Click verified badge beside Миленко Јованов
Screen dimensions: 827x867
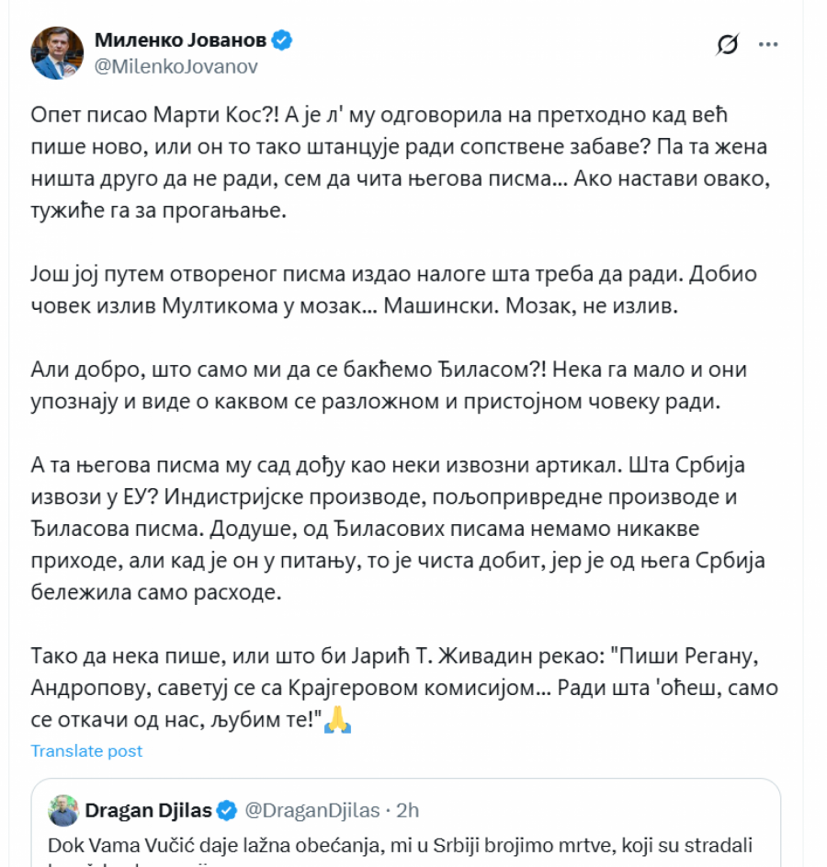283,40
